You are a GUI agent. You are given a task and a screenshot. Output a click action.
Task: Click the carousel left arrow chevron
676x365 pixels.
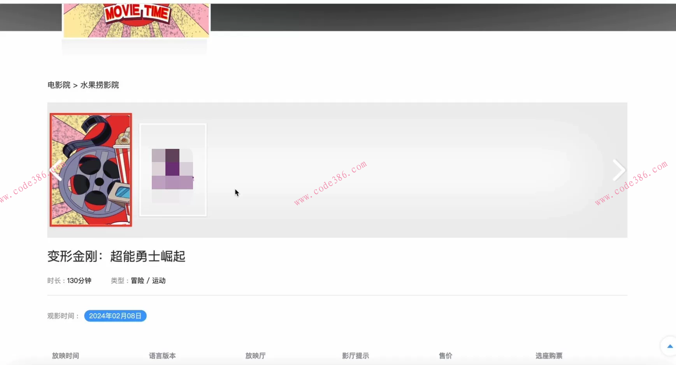tap(56, 170)
